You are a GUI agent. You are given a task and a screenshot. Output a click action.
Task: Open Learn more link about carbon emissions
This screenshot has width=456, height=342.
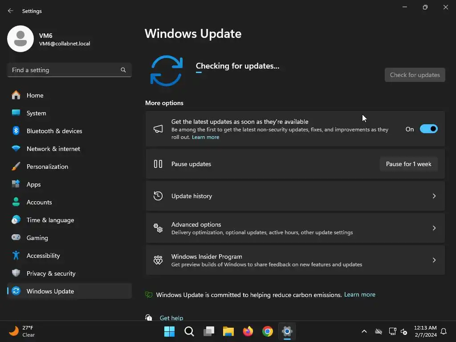tap(359, 295)
